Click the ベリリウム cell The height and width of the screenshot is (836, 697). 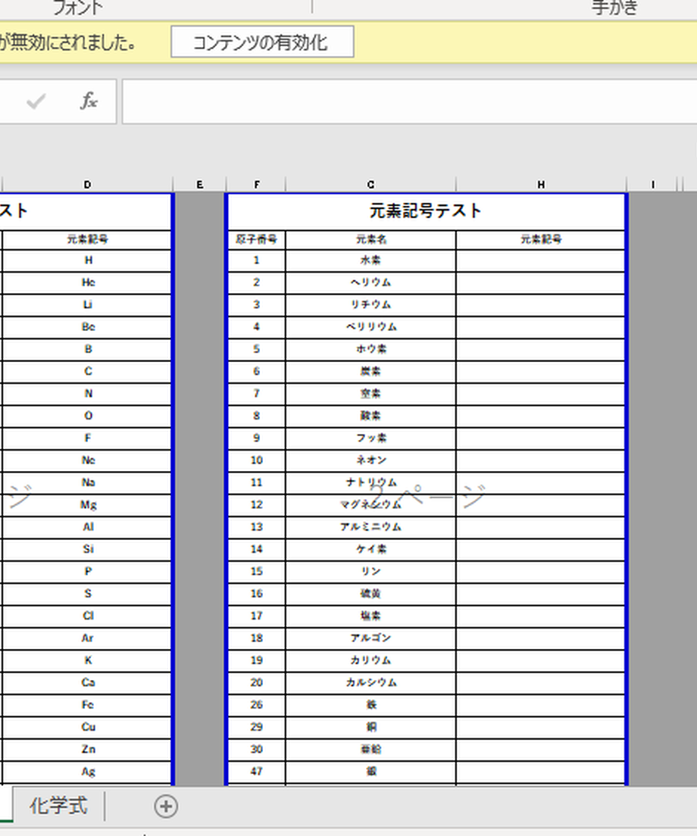click(370, 327)
